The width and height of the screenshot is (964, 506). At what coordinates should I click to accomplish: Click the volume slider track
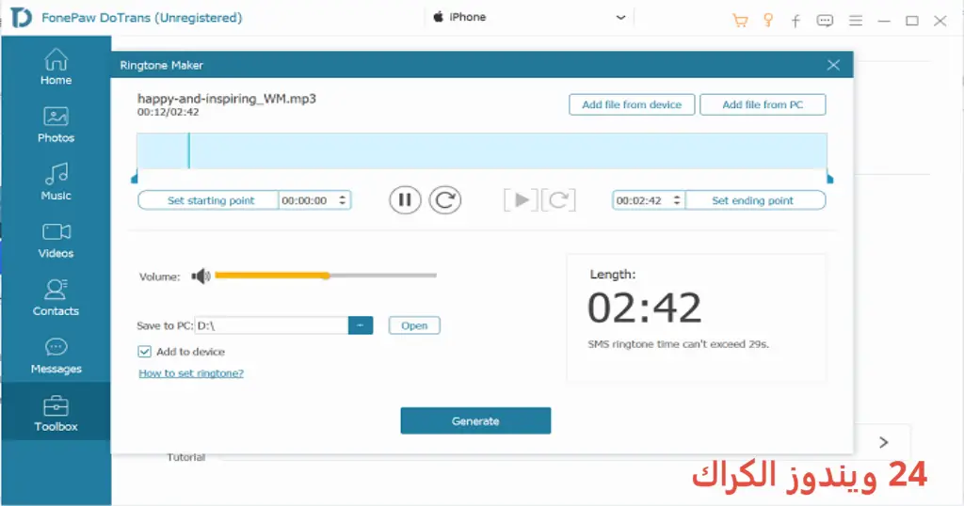326,276
